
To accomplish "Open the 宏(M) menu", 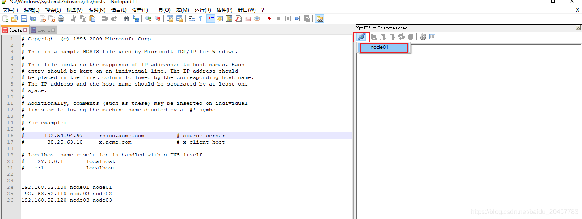I will click(x=182, y=10).
